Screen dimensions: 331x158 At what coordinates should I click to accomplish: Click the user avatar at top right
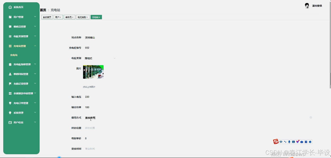[x=307, y=6]
